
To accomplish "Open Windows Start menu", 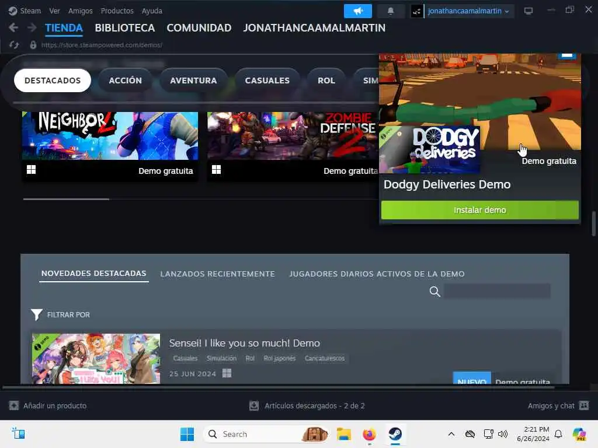I will point(187,434).
